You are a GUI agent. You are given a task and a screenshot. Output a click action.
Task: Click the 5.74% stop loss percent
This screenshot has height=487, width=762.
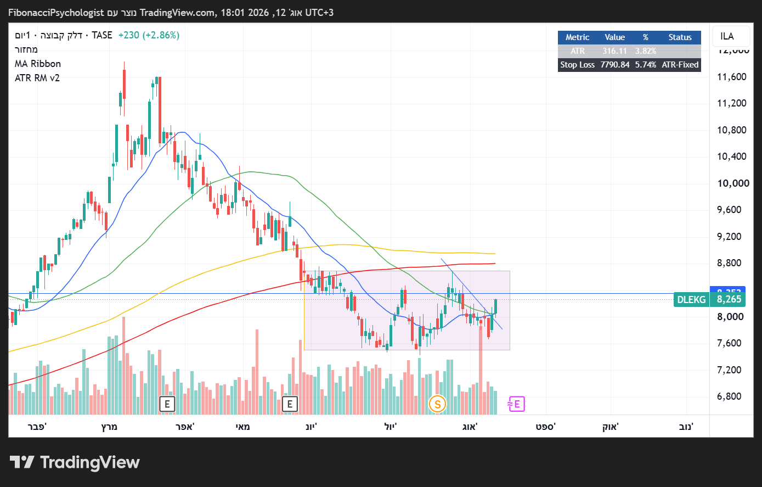646,65
